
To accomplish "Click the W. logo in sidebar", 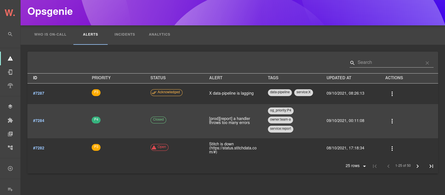I will point(10,13).
